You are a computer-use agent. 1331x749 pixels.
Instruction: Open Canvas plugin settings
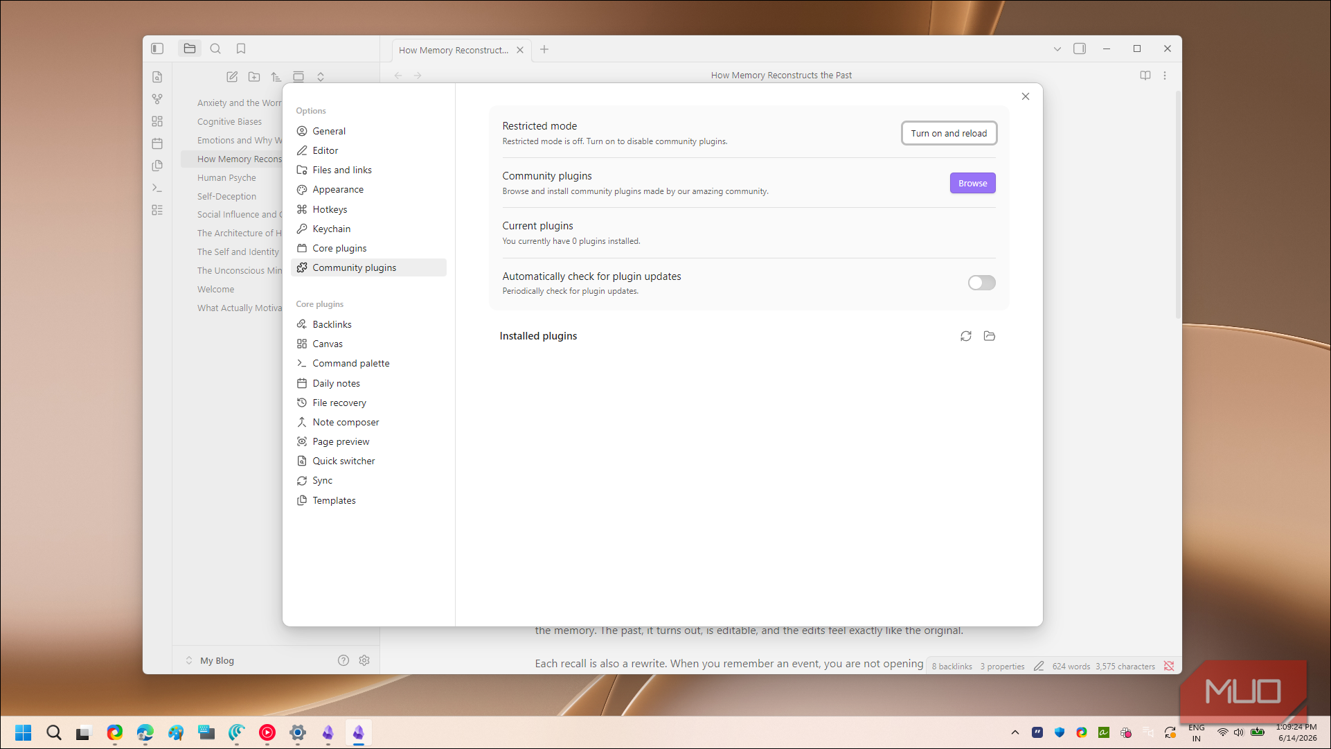click(x=368, y=344)
